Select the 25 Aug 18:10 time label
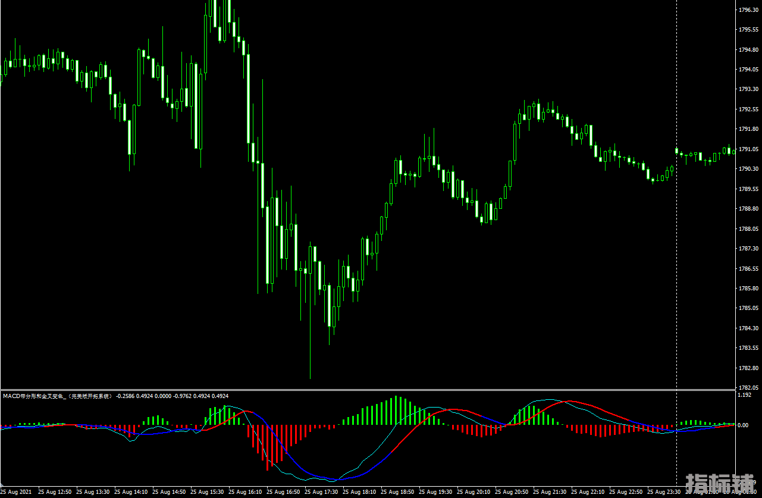Image resolution: width=762 pixels, height=498 pixels. tap(361, 492)
